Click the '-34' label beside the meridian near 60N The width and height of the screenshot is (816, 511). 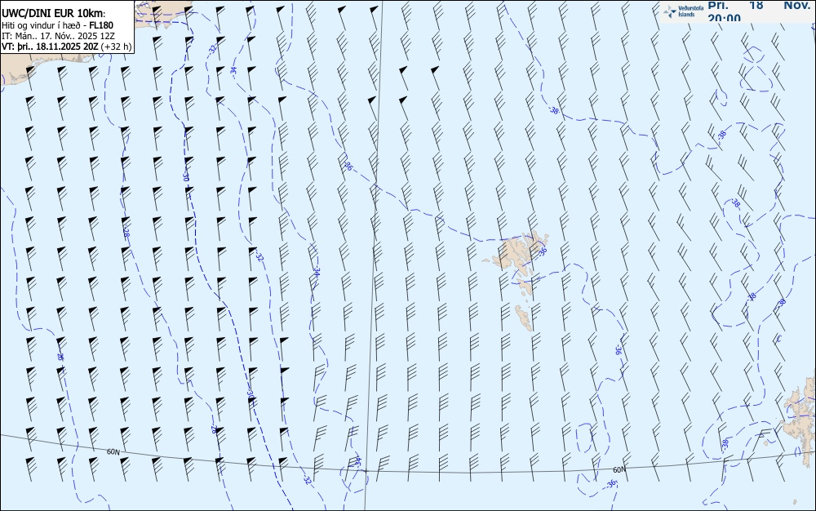(357, 461)
